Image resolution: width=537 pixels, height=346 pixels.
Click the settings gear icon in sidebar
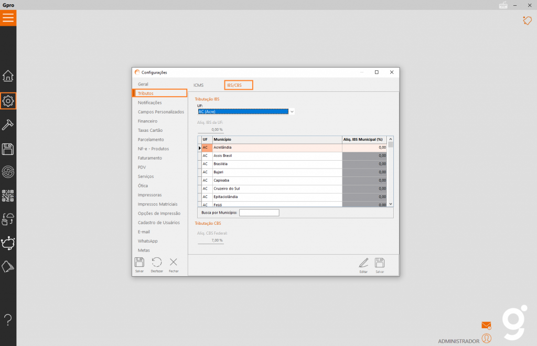click(8, 101)
